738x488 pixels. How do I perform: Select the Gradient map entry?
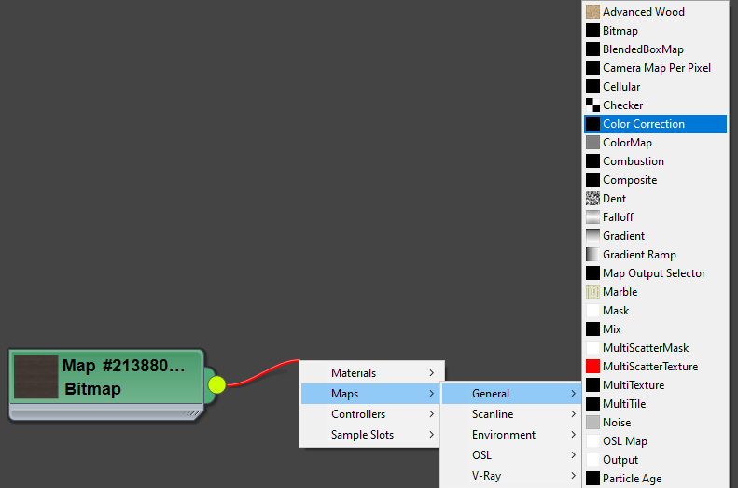click(x=655, y=236)
